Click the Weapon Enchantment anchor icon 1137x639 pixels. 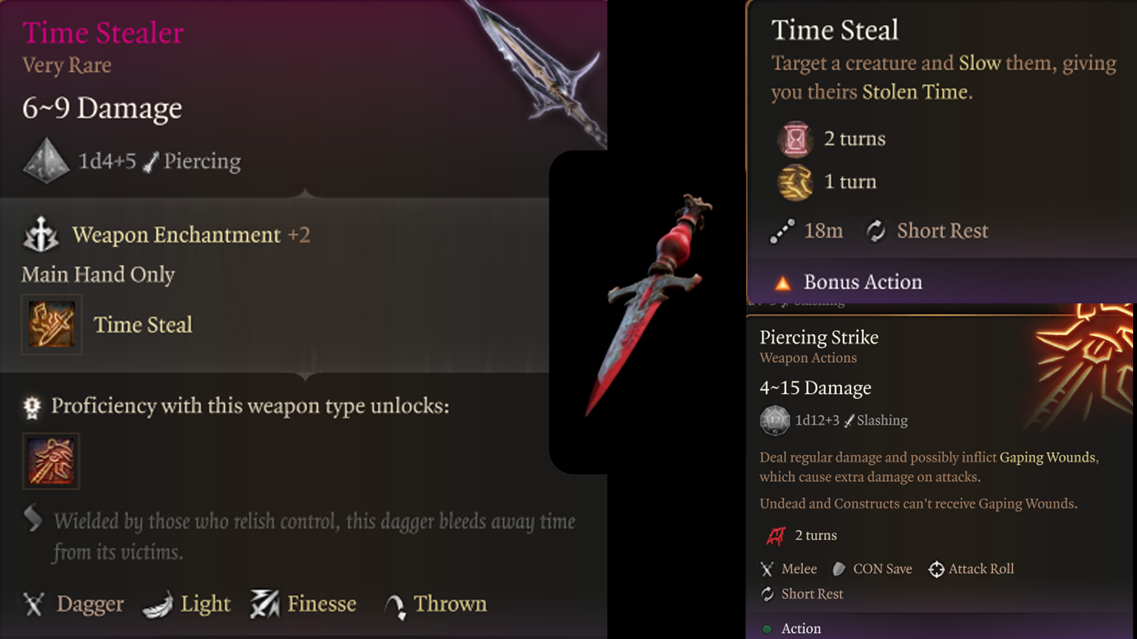click(41, 235)
